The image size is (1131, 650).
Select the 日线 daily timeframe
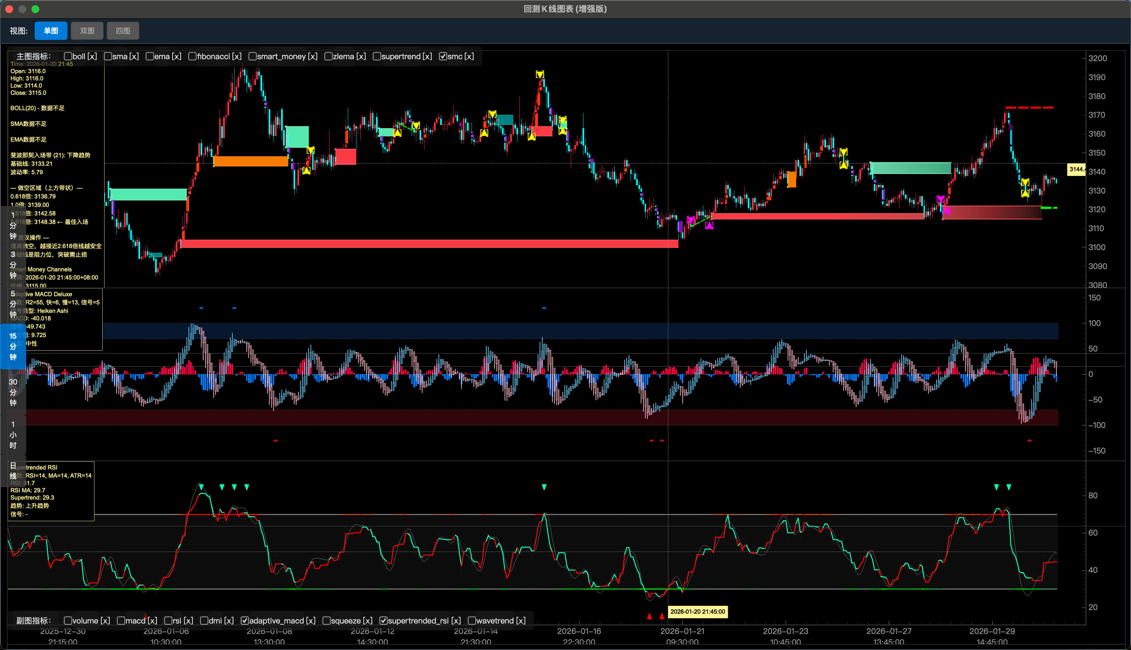click(13, 470)
